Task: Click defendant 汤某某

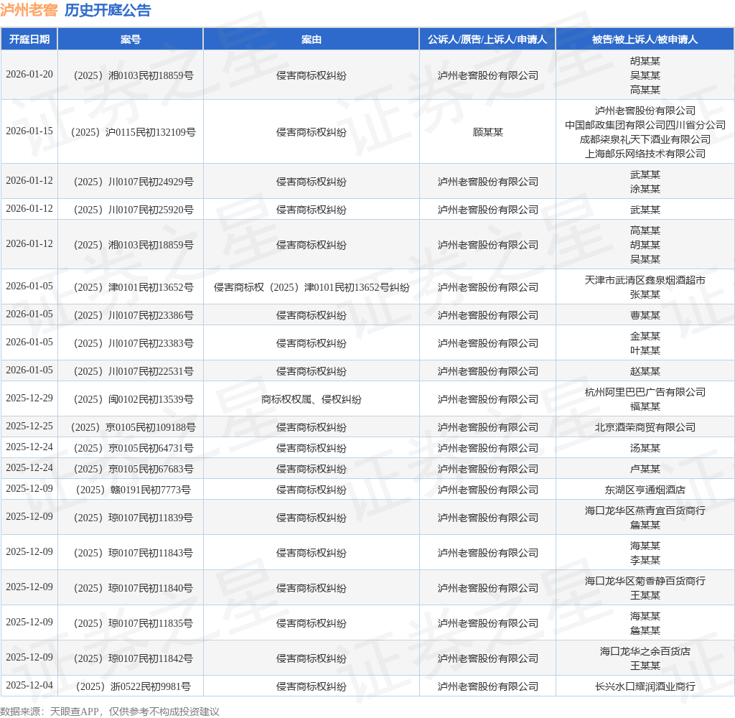Action: [x=645, y=448]
